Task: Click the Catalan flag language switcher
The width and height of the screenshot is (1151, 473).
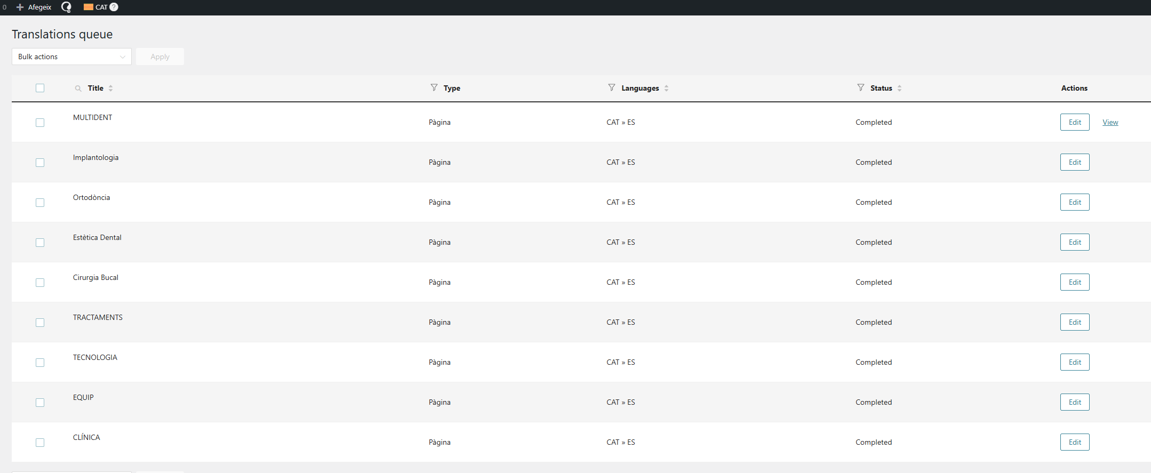Action: pos(89,7)
